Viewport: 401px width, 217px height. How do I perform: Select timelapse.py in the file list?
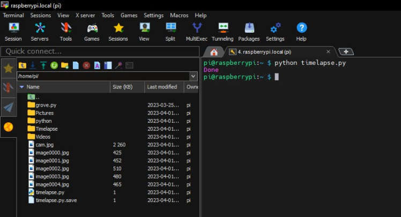point(50,192)
